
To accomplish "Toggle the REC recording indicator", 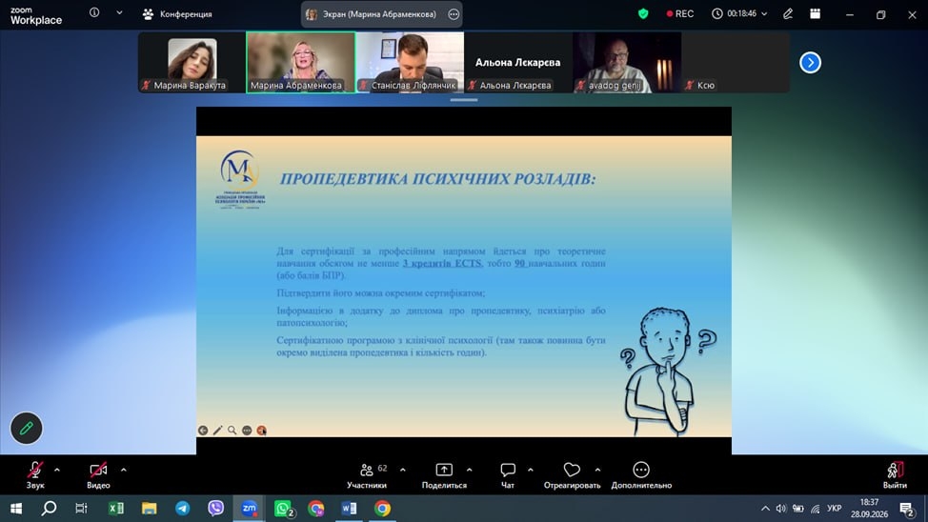I will point(680,13).
